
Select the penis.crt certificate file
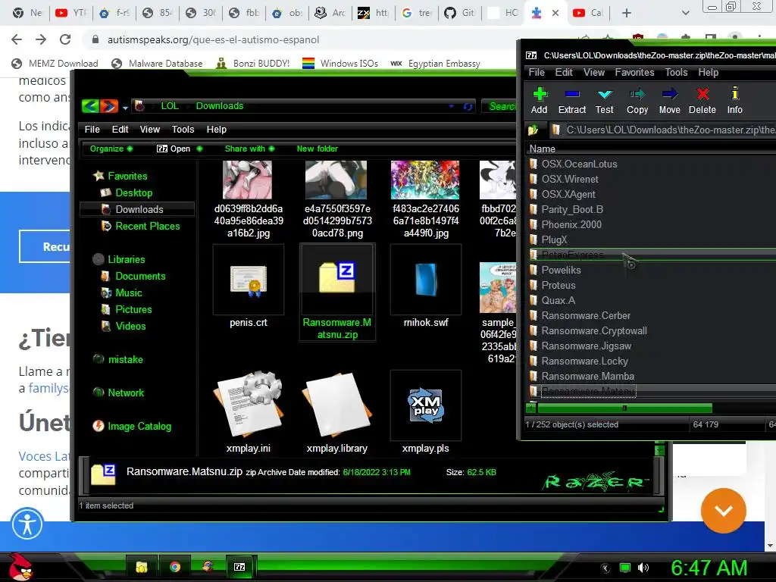249,287
